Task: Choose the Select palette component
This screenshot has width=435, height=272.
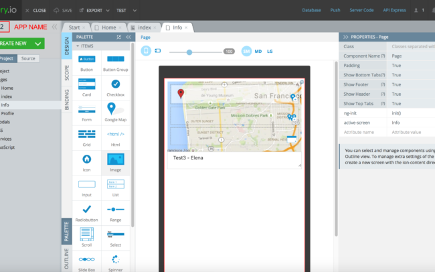Action: pyautogui.click(x=115, y=238)
